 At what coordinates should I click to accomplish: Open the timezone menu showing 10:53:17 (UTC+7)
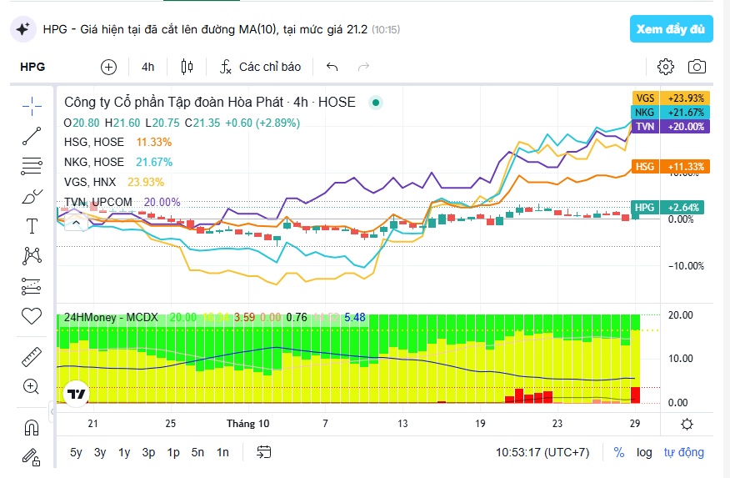(542, 452)
